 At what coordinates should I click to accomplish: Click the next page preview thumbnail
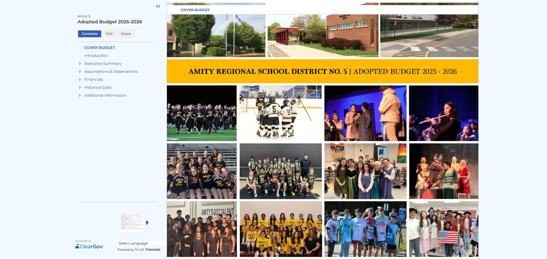coord(132,222)
